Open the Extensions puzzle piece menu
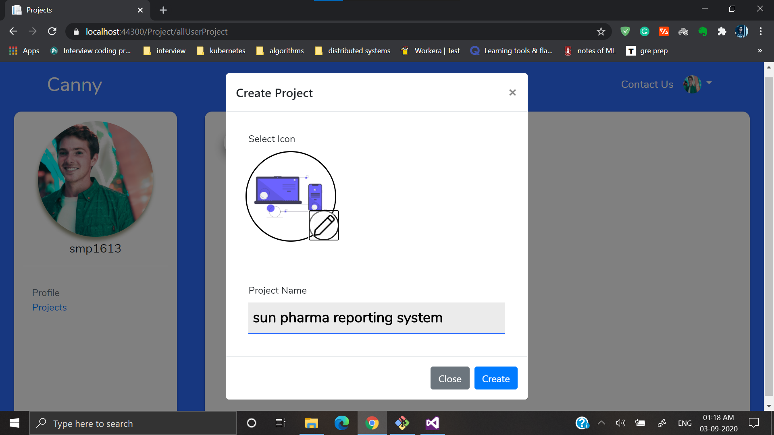The height and width of the screenshot is (435, 774). pyautogui.click(x=722, y=31)
